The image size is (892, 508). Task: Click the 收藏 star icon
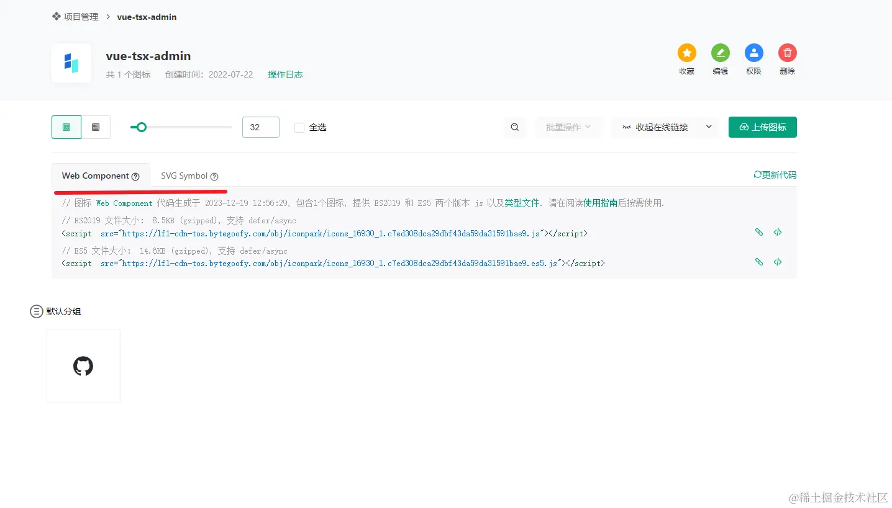(687, 53)
